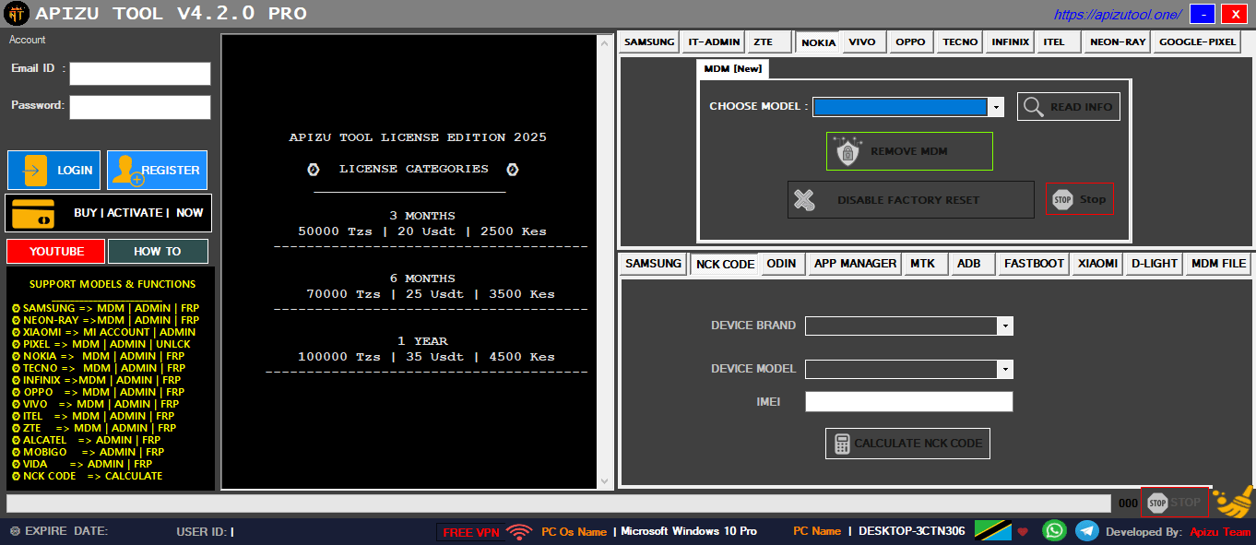Open the CHOOSE MODEL dropdown
1256x545 pixels.
click(x=995, y=106)
